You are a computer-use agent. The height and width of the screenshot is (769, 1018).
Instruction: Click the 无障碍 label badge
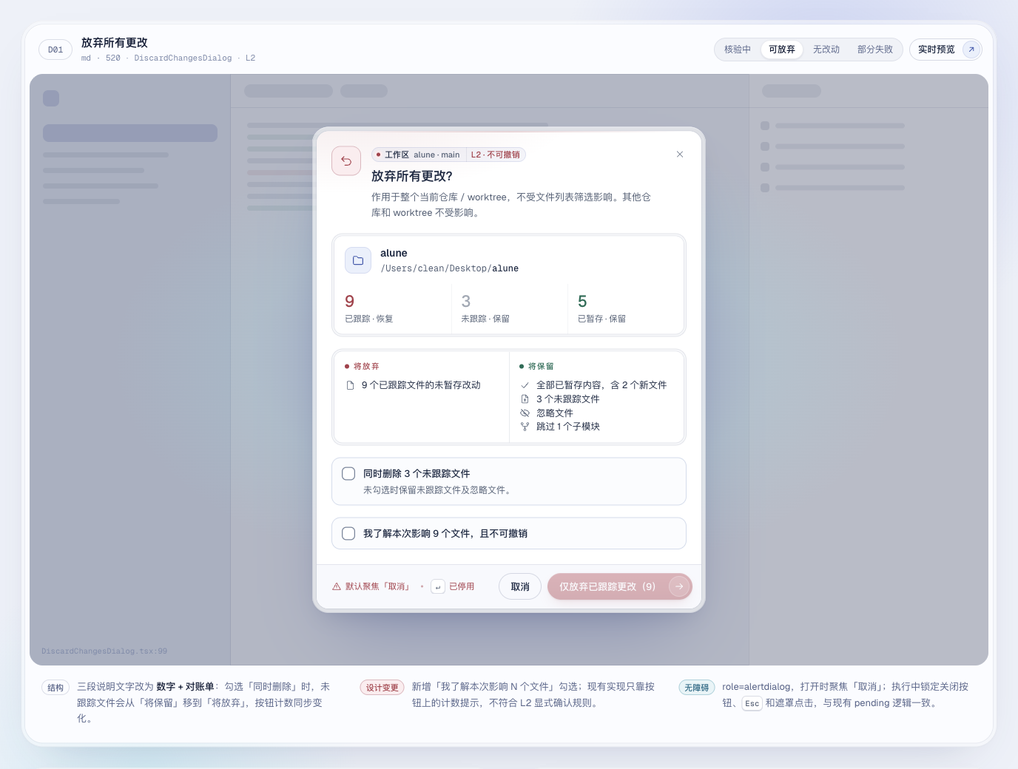click(x=697, y=688)
